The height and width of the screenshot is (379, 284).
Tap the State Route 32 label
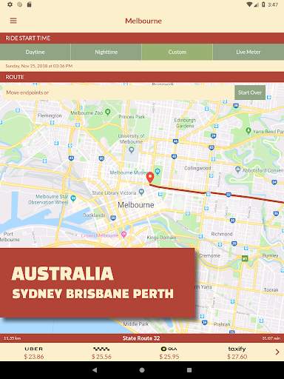coord(141,338)
